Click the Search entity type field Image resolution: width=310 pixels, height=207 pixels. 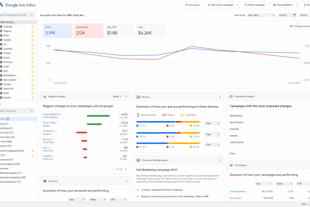tap(15, 111)
